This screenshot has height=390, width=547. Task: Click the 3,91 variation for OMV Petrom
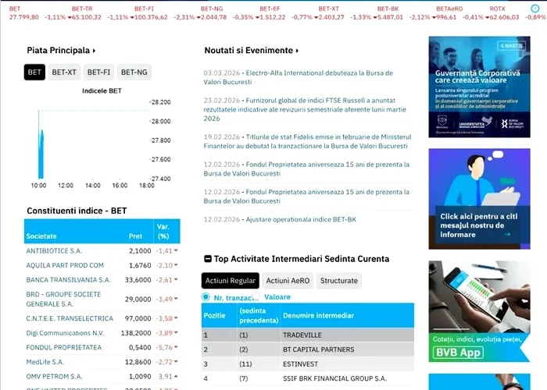tap(166, 377)
